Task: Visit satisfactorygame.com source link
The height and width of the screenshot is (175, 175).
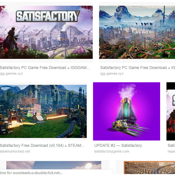Action: click(x=112, y=152)
